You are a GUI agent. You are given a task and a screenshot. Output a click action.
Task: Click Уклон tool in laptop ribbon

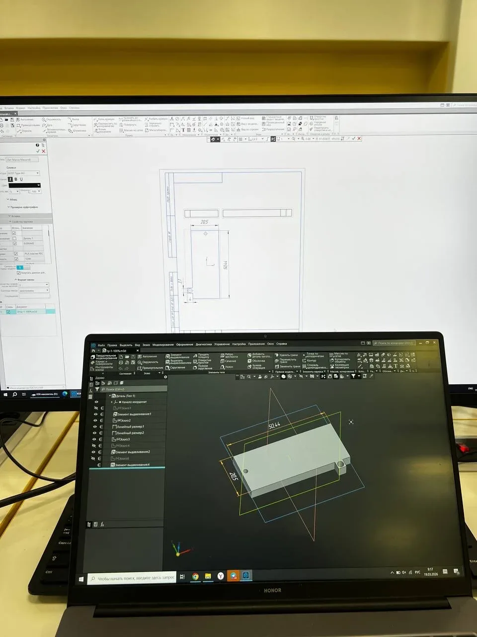pos(226,367)
